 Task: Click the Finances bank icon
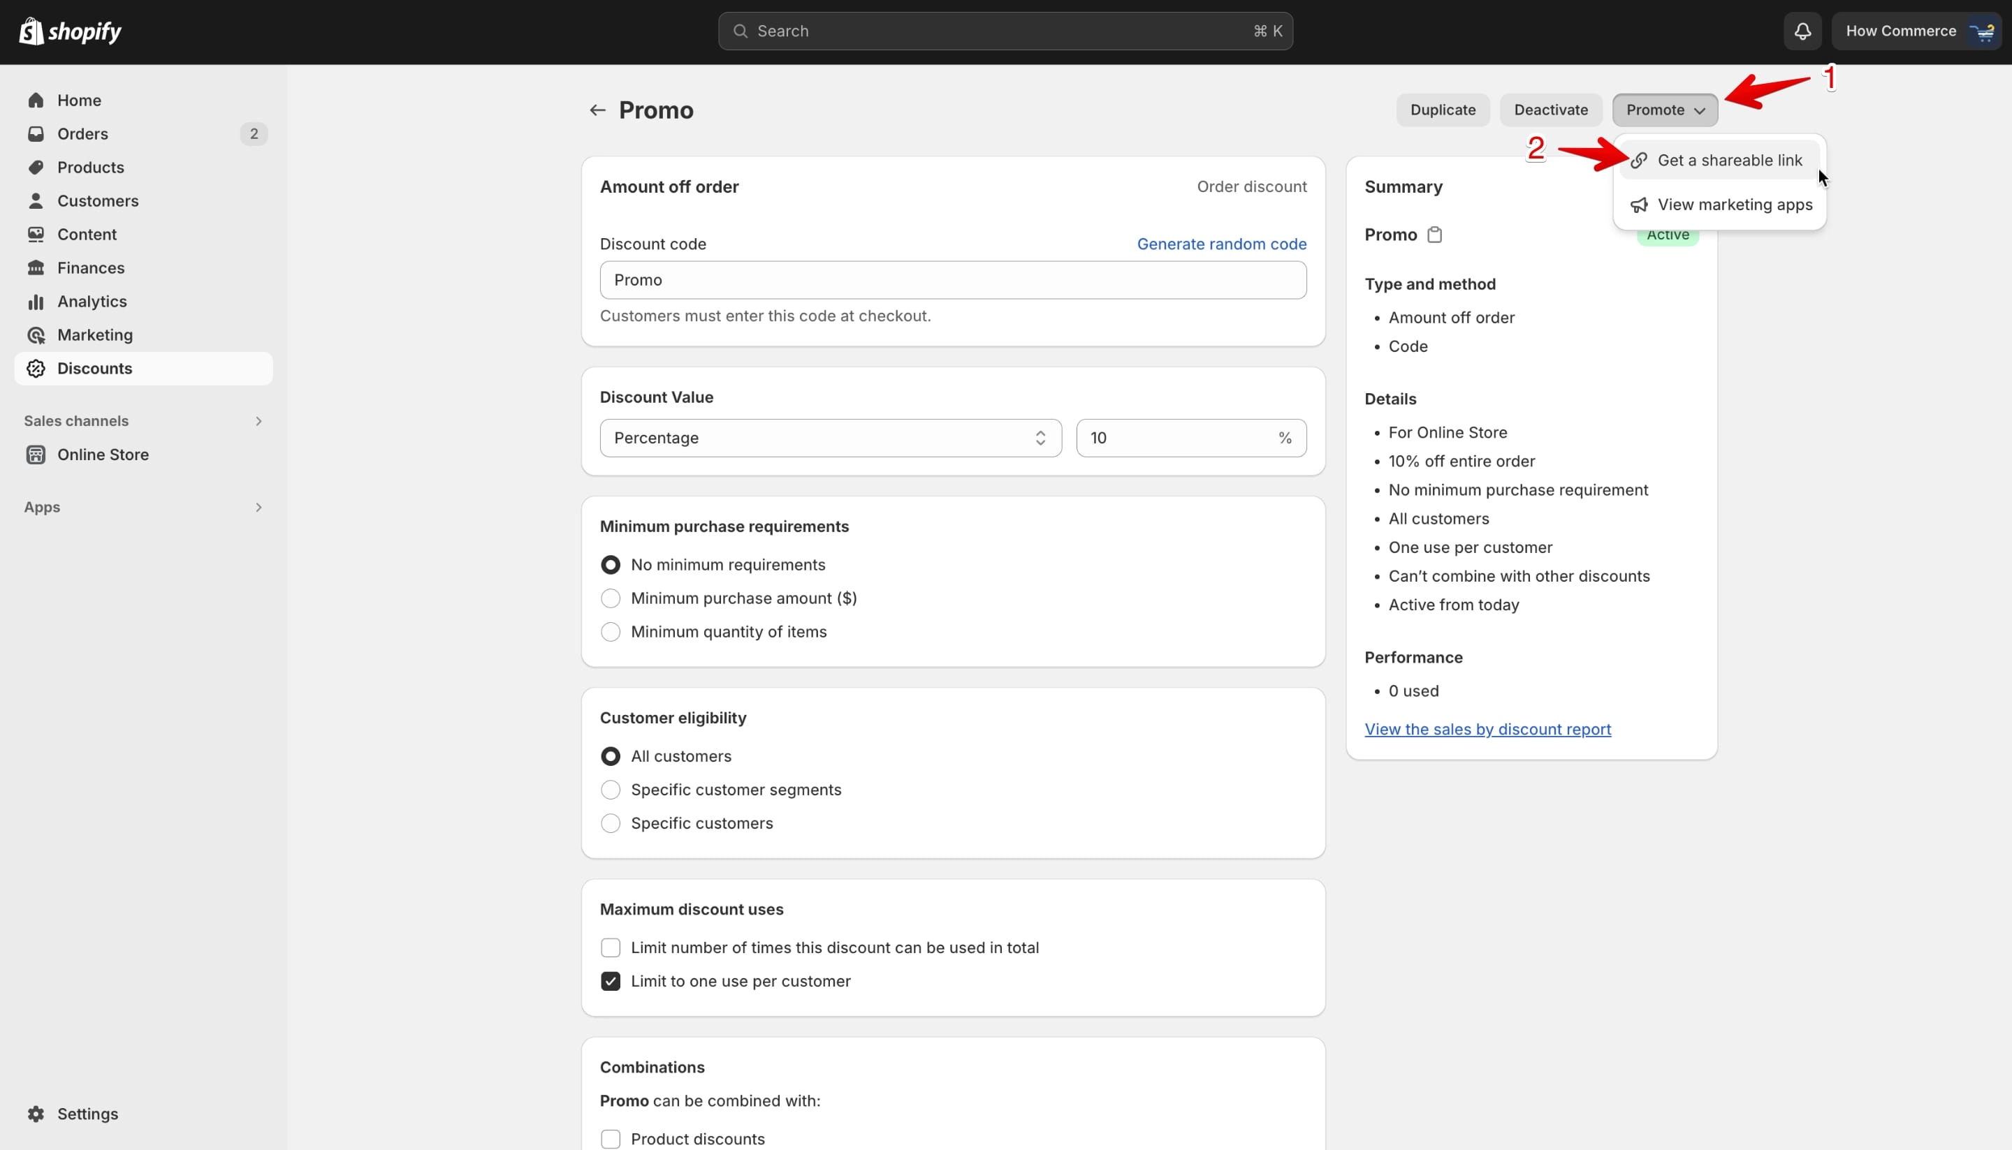coord(36,267)
